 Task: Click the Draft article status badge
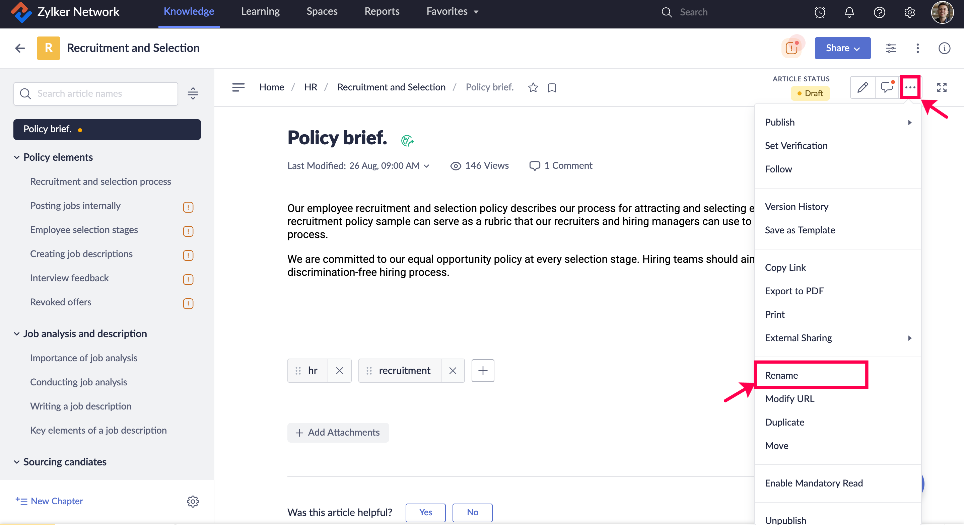point(810,93)
